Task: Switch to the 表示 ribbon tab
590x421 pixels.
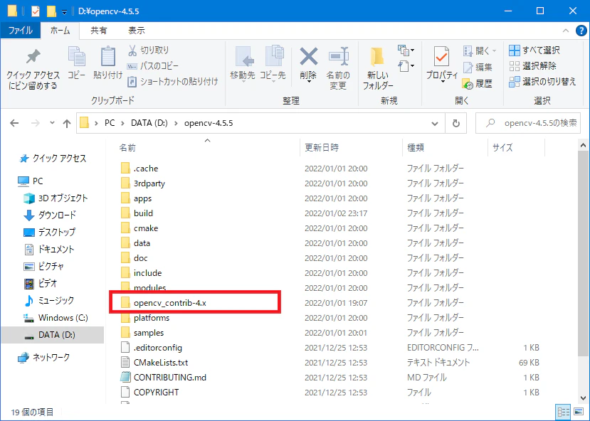Action: tap(136, 31)
